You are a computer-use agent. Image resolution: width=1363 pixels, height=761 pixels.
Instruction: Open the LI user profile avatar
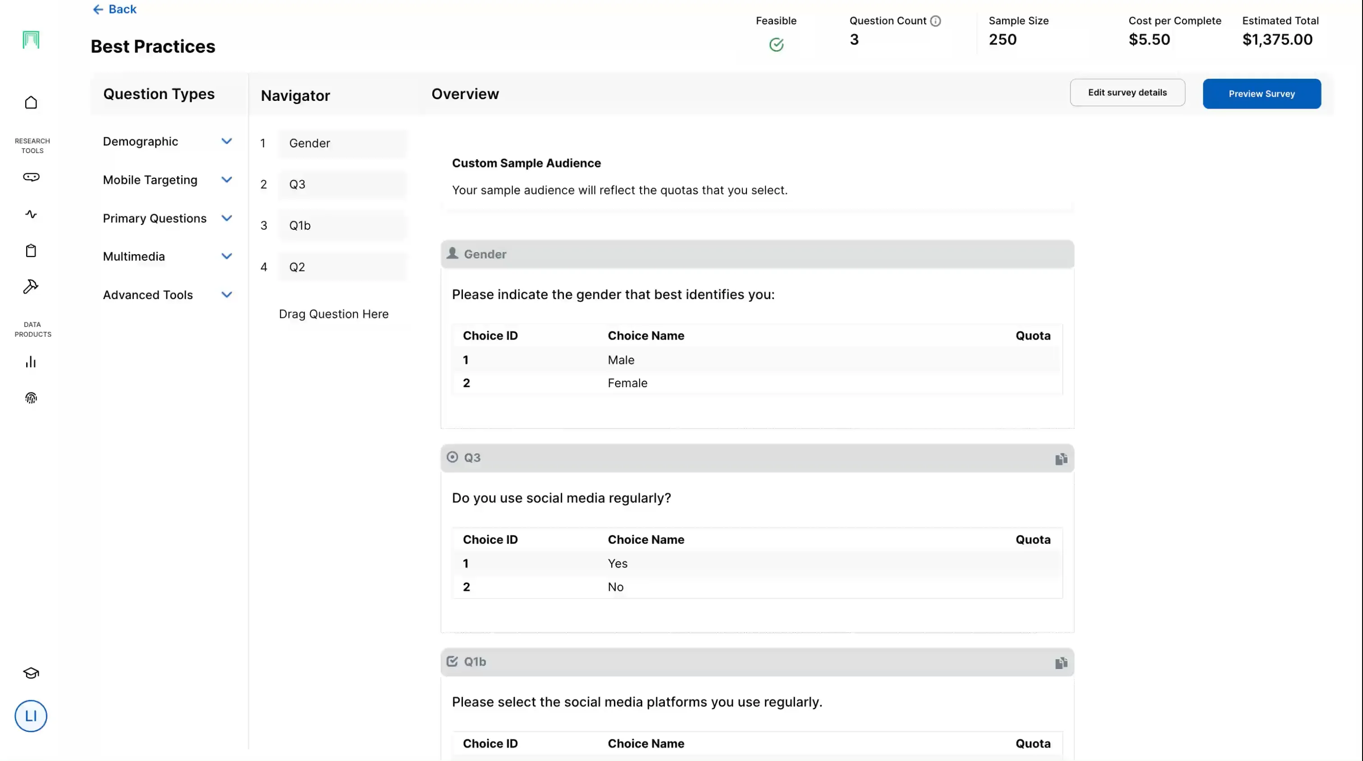point(31,716)
